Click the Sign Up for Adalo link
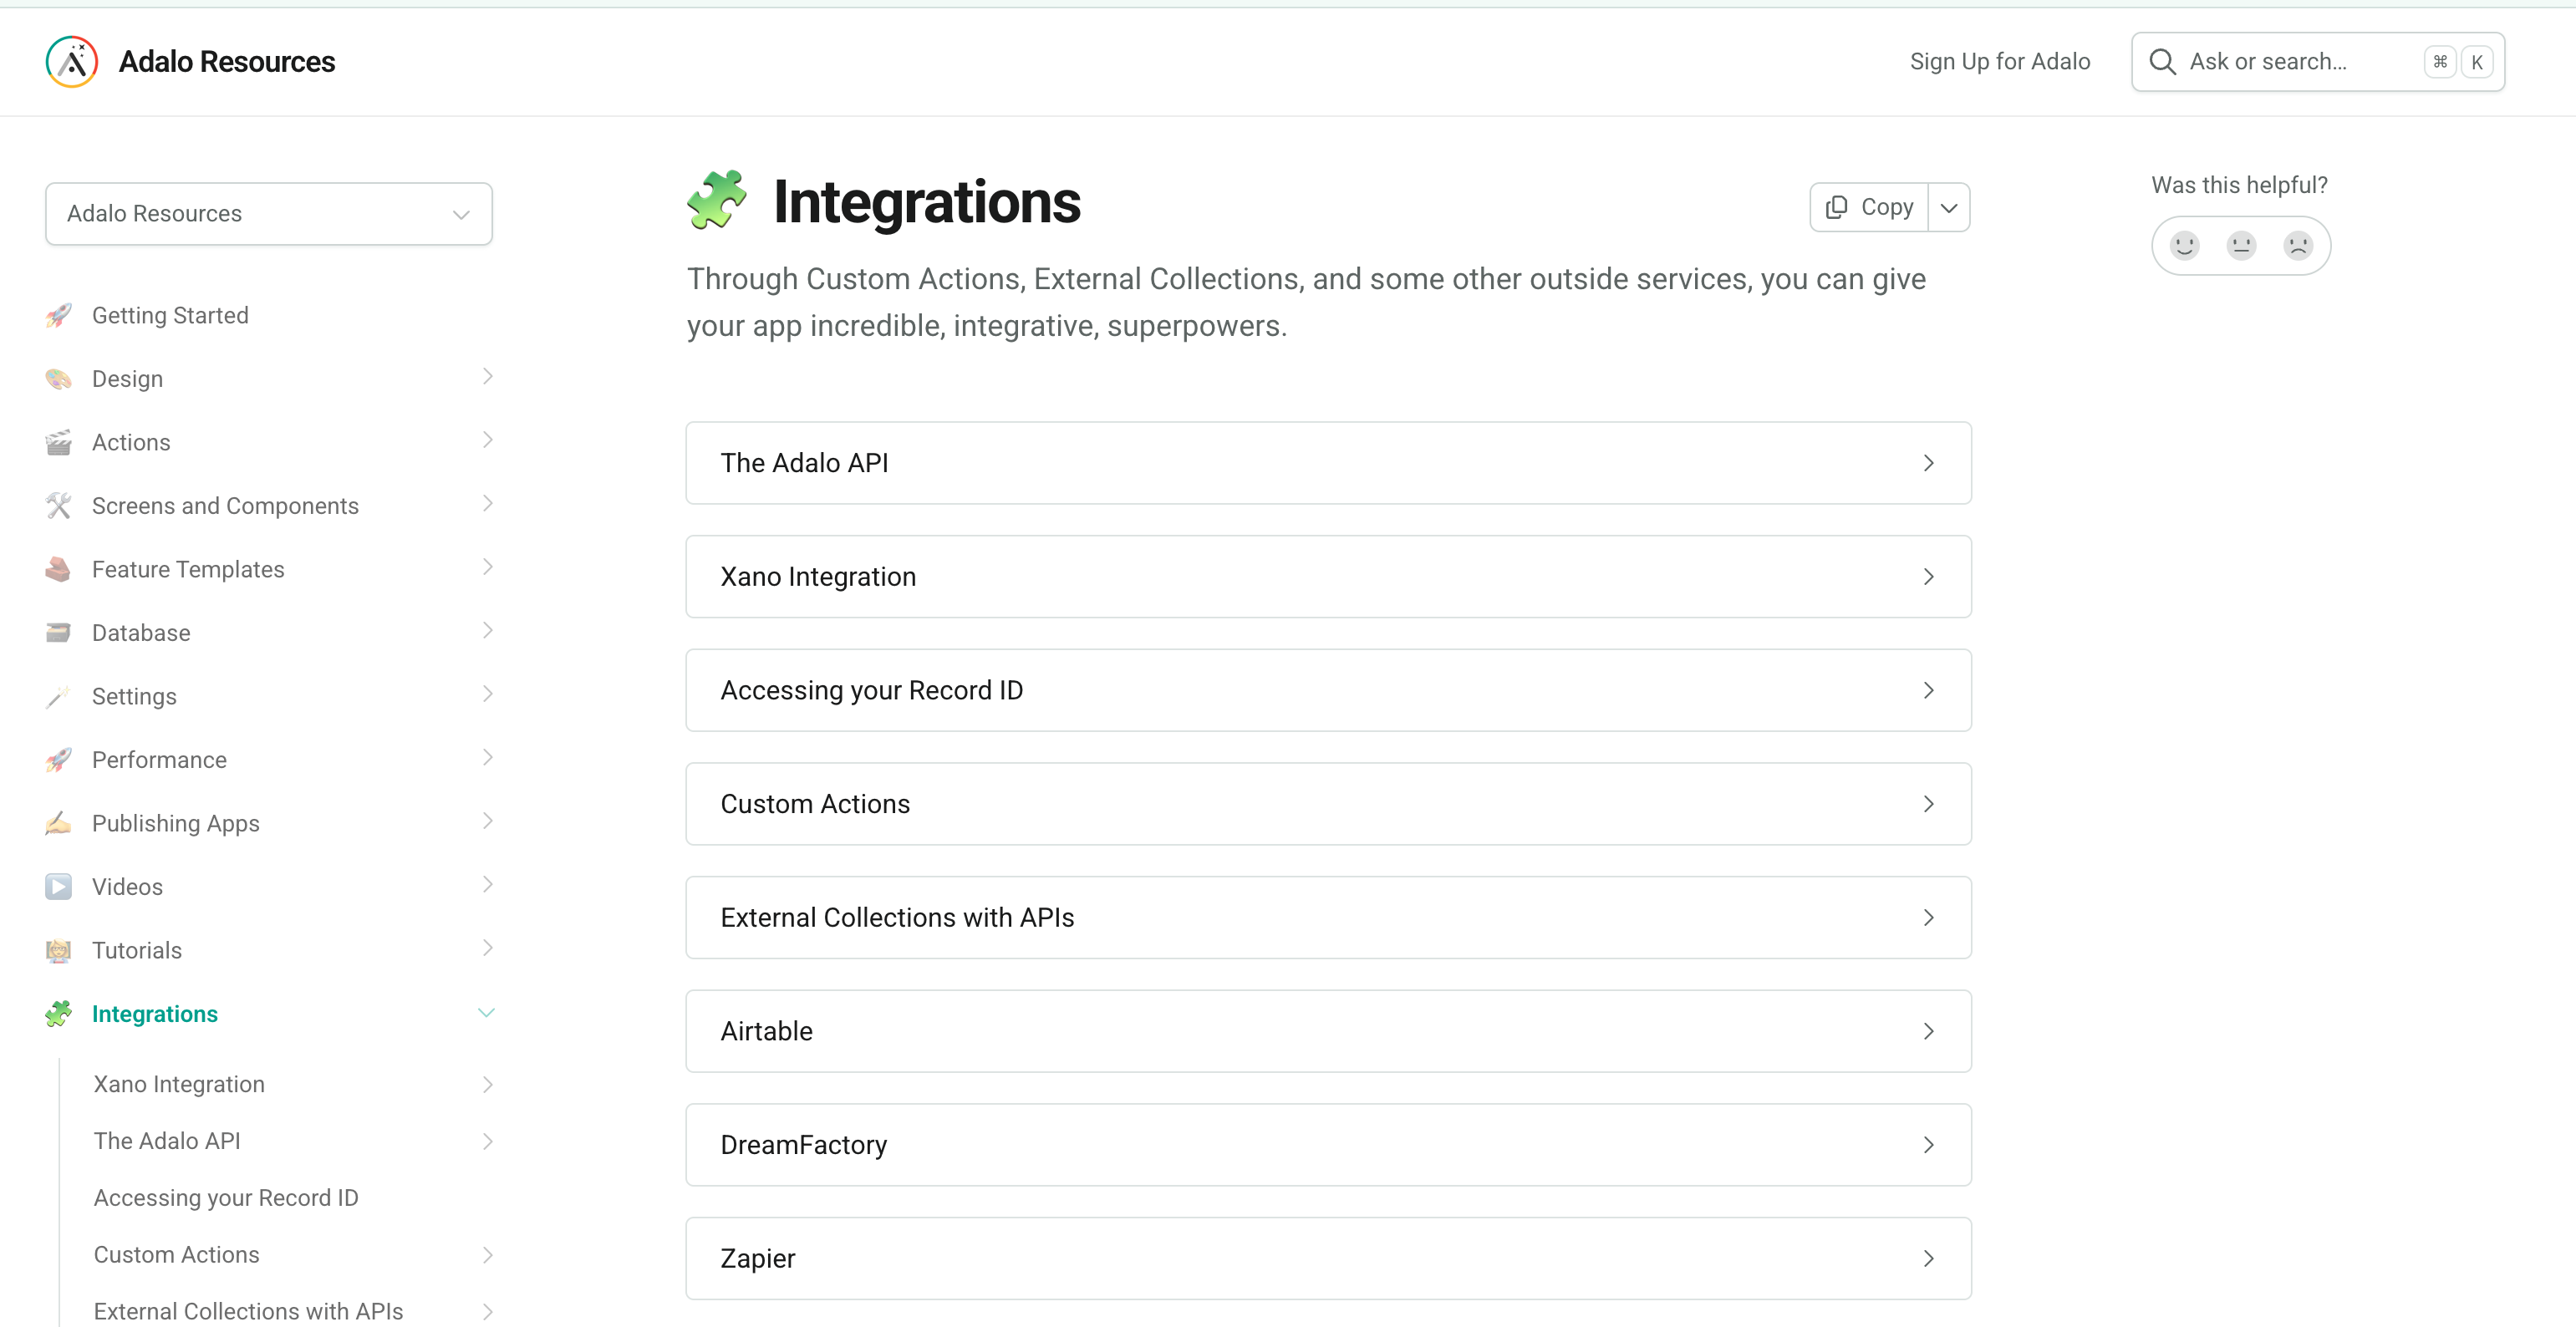Viewport: 2576px width, 1327px height. click(1999, 61)
